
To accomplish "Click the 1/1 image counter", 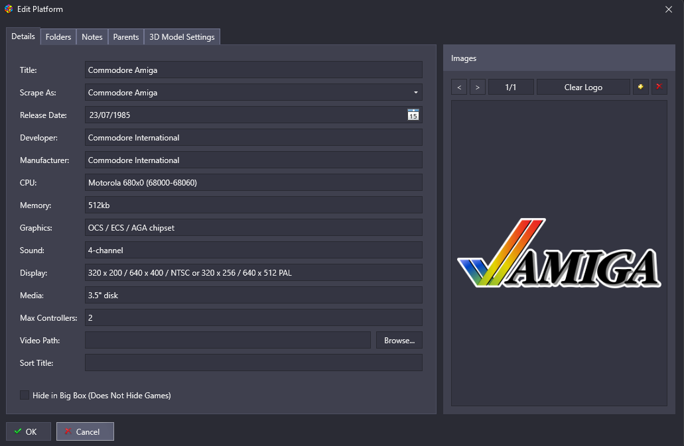I will 511,87.
